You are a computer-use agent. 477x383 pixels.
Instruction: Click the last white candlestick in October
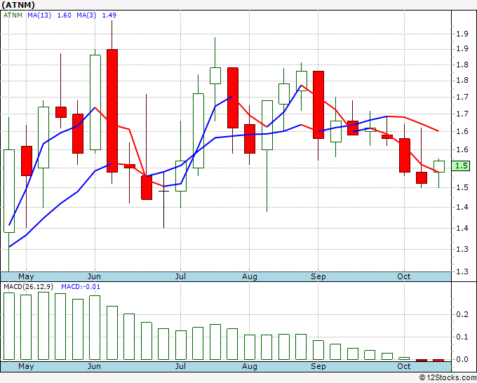[x=439, y=166]
